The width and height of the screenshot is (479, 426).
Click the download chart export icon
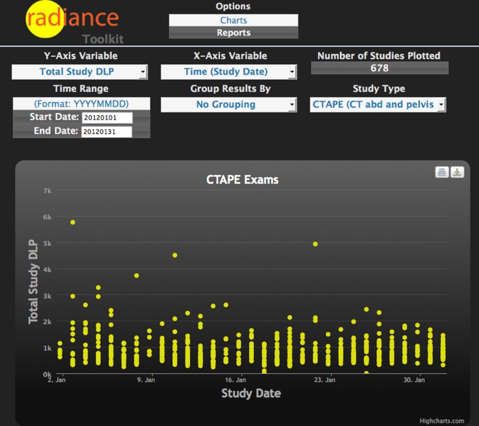(457, 173)
